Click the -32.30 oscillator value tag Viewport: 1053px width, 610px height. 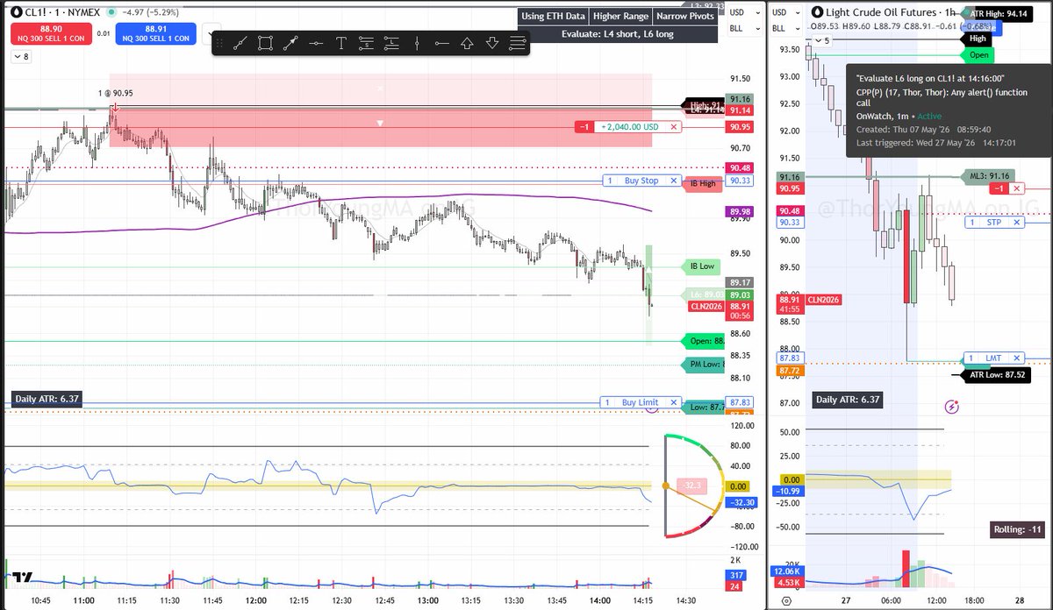pyautogui.click(x=741, y=502)
